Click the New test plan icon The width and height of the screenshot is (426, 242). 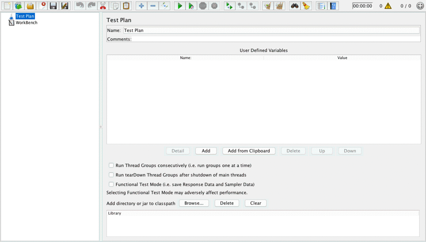click(7, 6)
